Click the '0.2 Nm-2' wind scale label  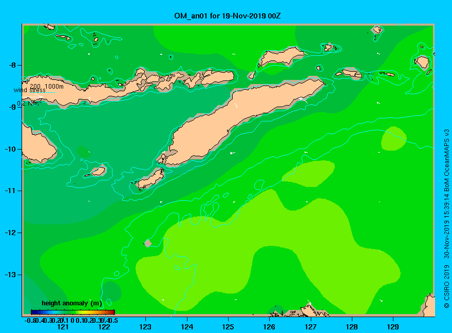tap(29, 103)
